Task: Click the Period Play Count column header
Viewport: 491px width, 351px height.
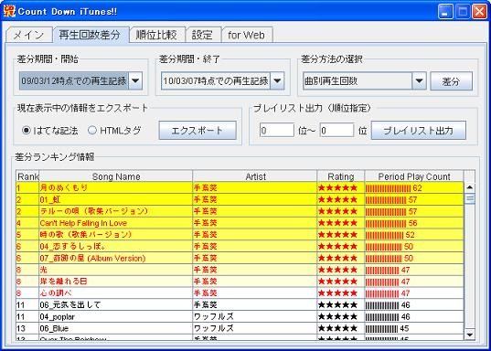Action: point(414,176)
